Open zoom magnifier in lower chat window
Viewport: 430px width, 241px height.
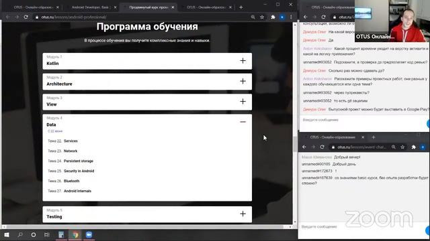tap(394, 147)
